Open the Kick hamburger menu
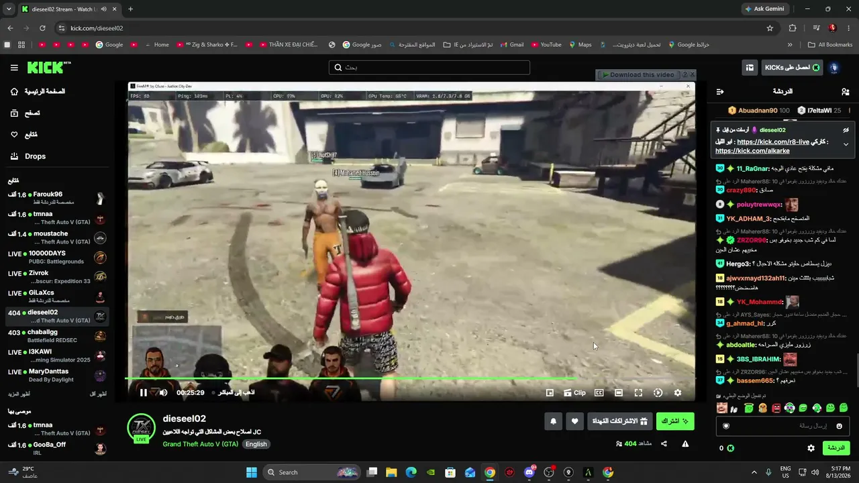 pos(14,68)
